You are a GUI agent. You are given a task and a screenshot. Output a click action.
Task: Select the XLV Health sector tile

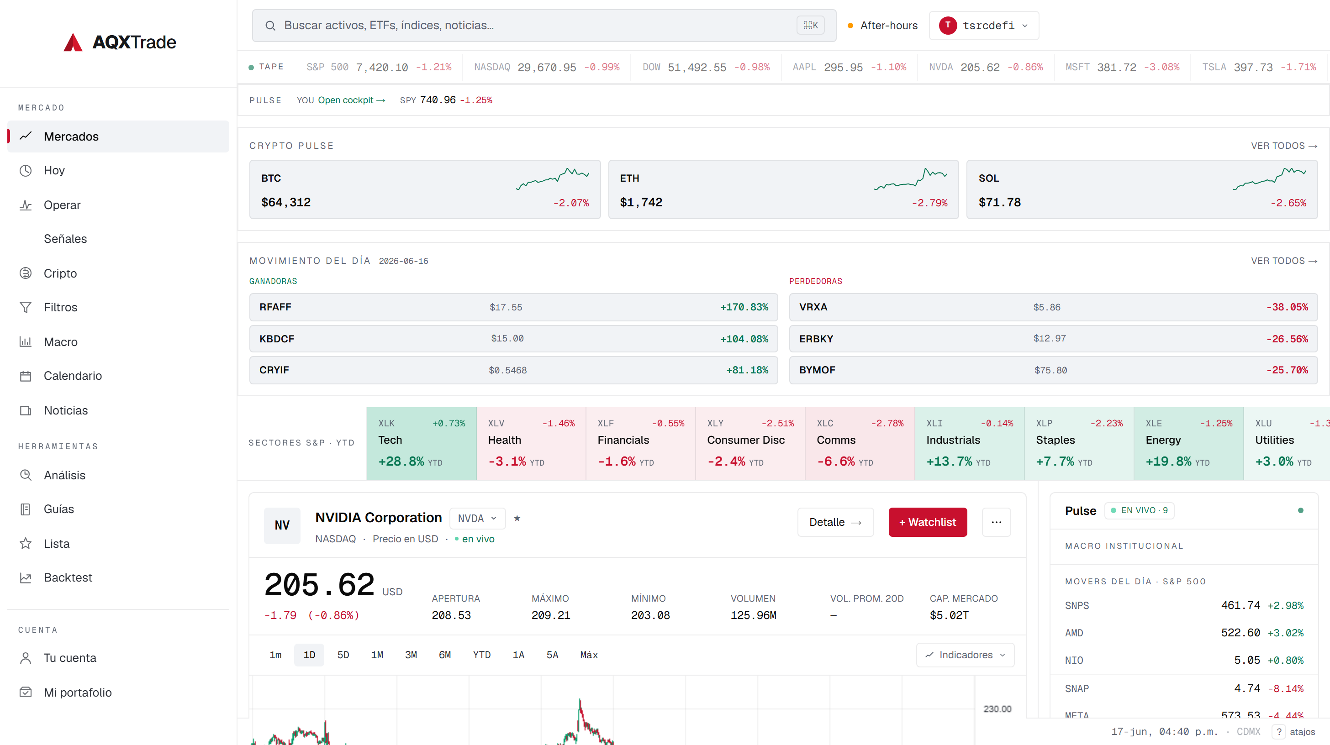(x=531, y=444)
